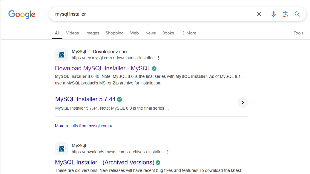310x174 pixels.
Task: Switch to the Books tab
Action: point(168,33)
